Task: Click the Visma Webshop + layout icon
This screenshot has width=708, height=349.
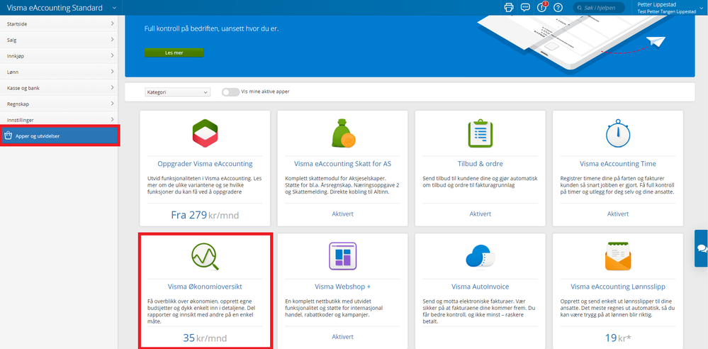Action: pos(343,256)
